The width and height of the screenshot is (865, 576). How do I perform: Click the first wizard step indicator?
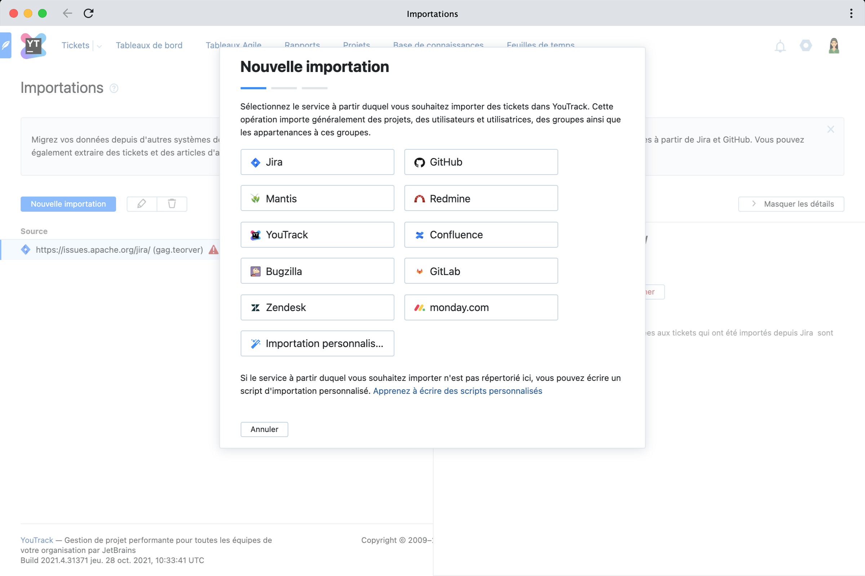tap(253, 88)
